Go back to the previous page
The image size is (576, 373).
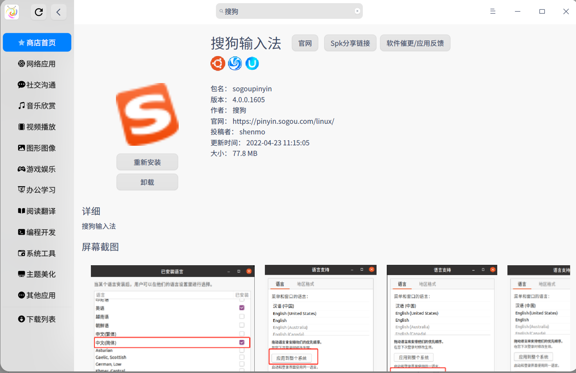click(58, 12)
